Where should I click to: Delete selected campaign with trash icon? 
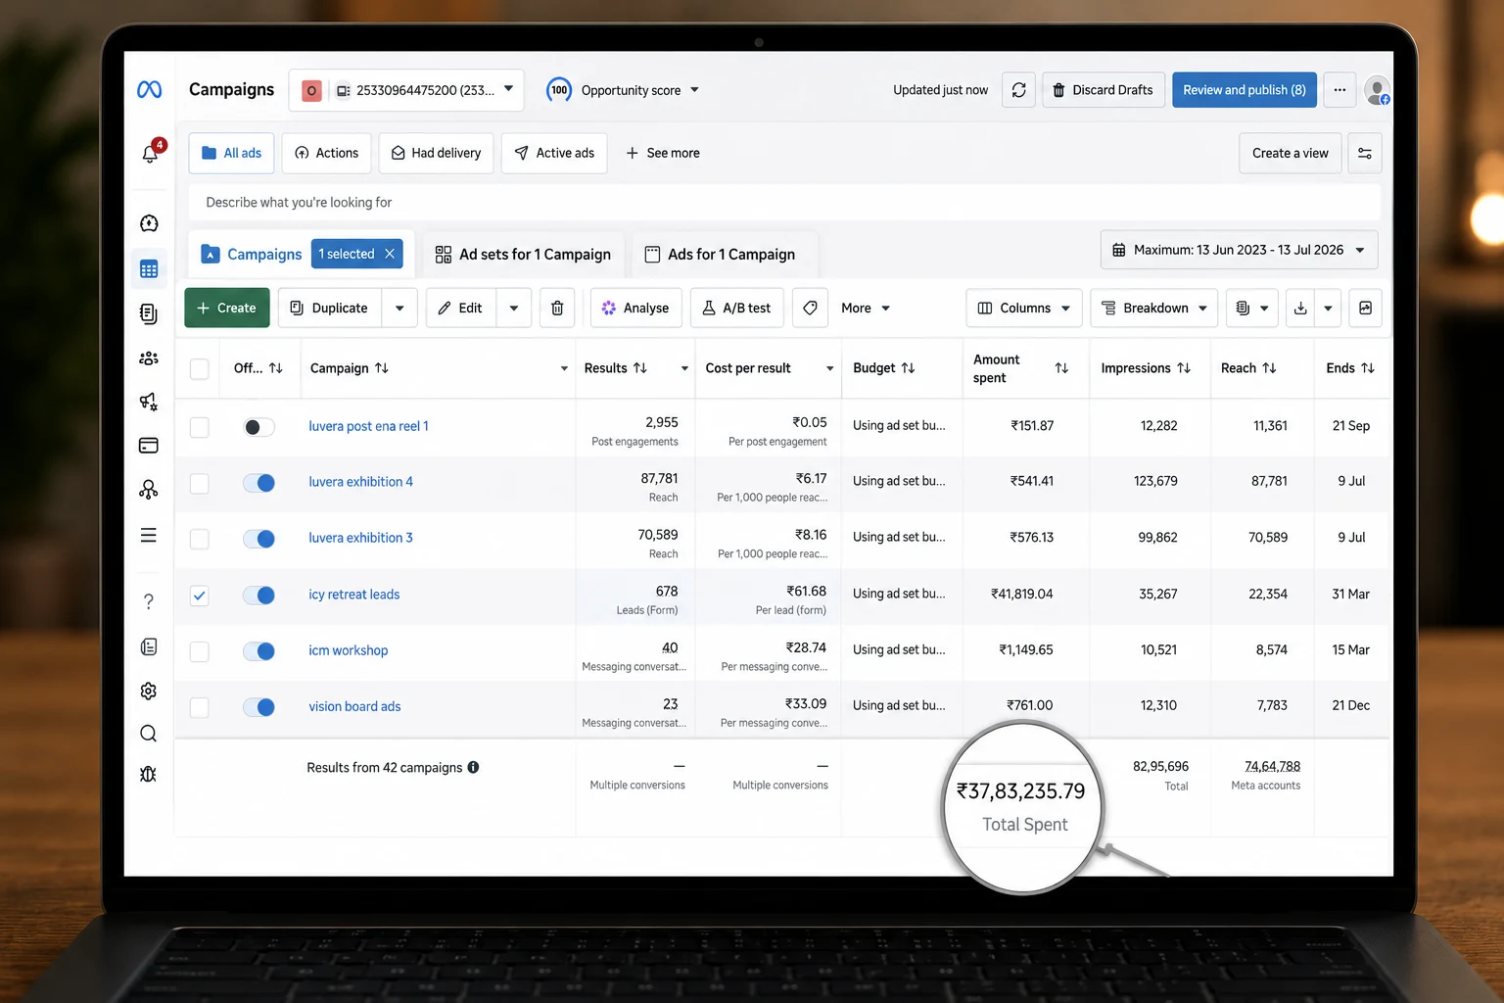557,308
